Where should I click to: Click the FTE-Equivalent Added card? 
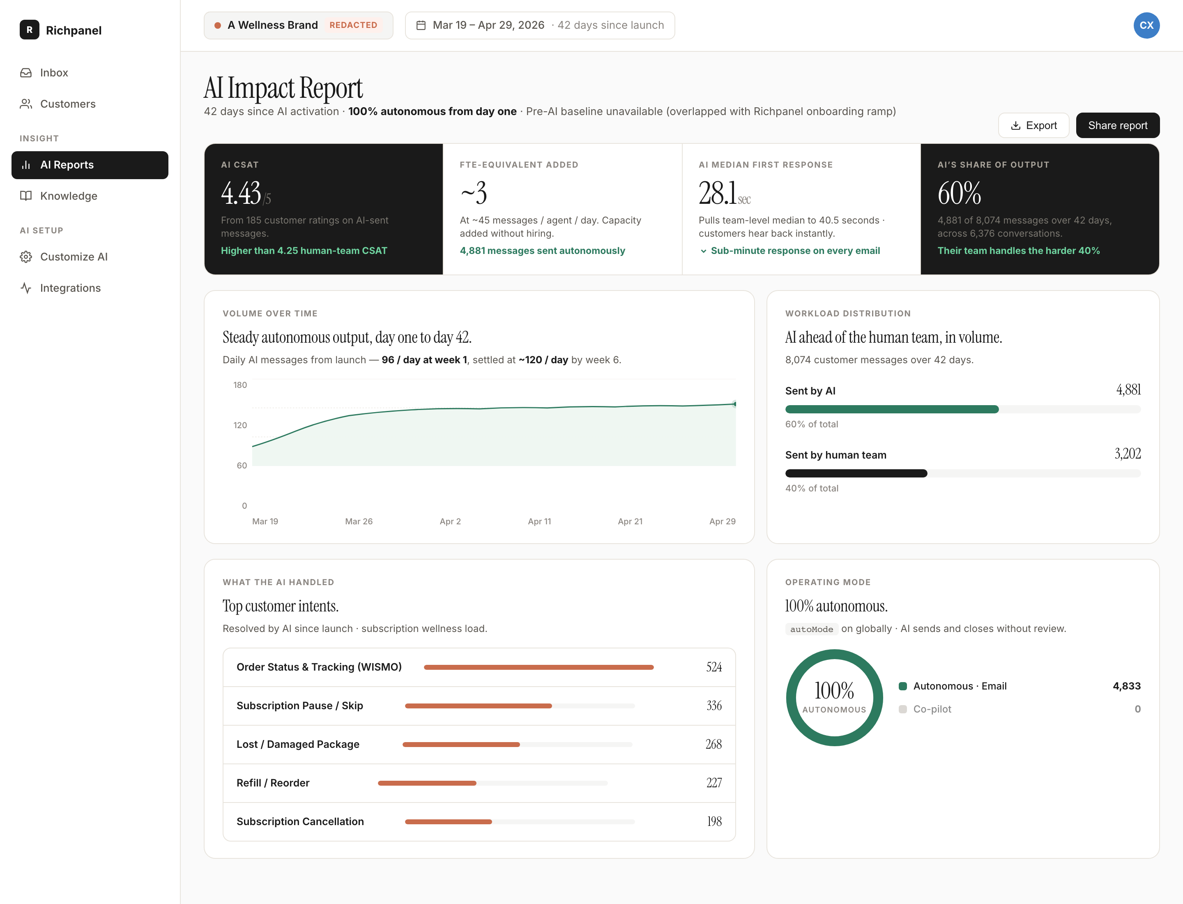point(562,209)
